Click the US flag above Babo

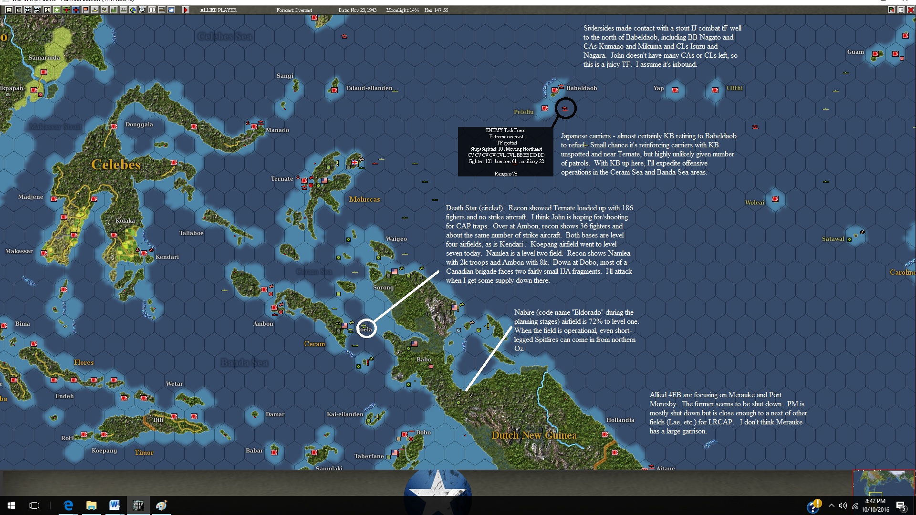(415, 343)
